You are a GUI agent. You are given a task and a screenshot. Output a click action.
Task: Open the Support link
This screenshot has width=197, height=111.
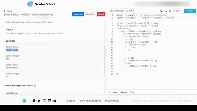[71, 101]
